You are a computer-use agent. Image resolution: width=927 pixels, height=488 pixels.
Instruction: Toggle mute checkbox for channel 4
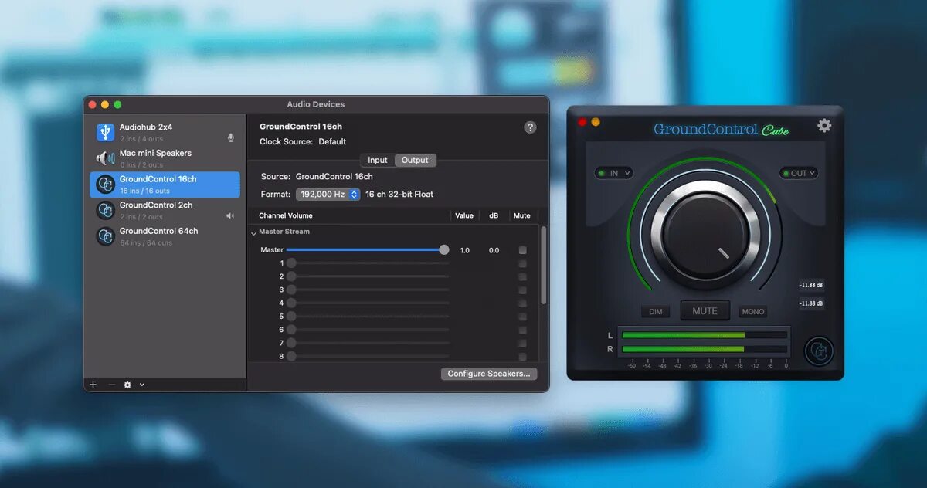tap(523, 303)
